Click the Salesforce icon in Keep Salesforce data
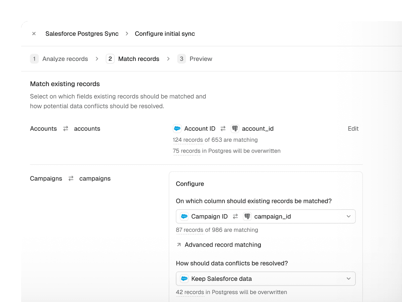Image resolution: width=402 pixels, height=302 pixels. (x=184, y=279)
